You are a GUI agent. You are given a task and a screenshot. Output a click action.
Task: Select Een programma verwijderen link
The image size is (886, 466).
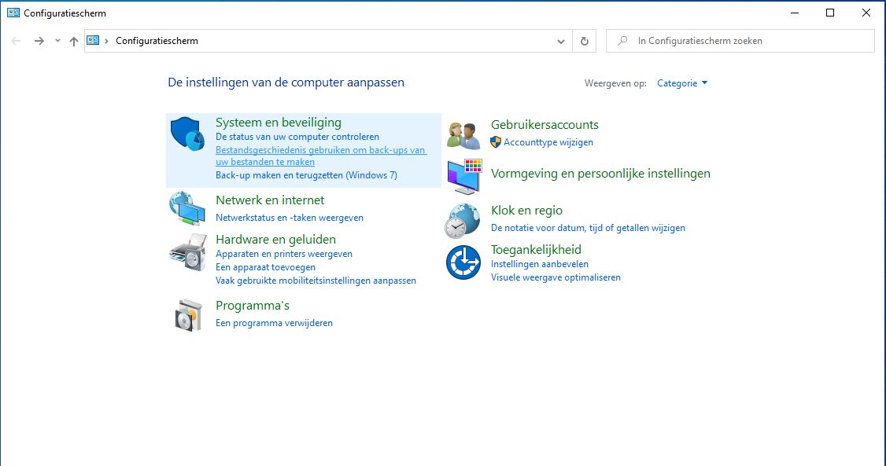click(x=274, y=323)
